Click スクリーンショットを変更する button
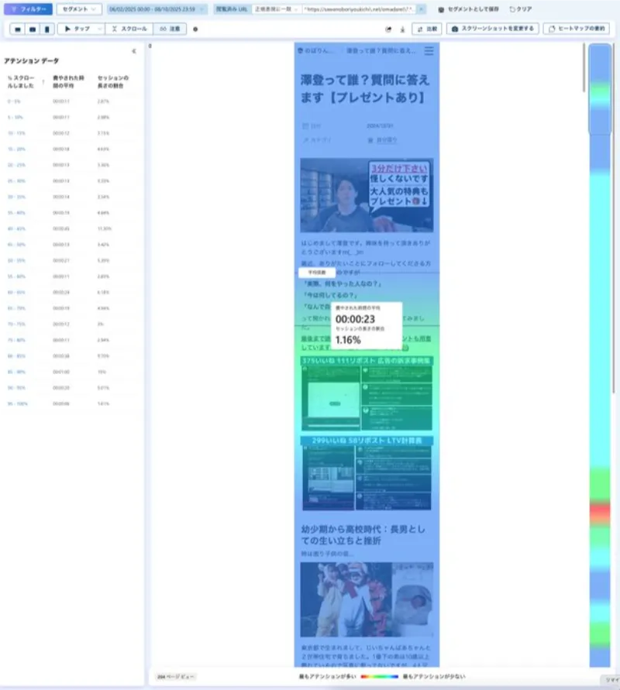Screen dimensions: 620x690 pos(492,29)
